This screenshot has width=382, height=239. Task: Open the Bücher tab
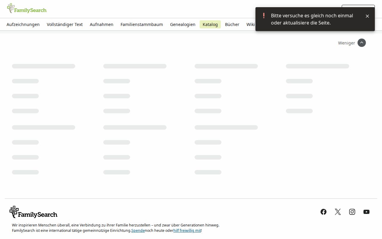[232, 24]
